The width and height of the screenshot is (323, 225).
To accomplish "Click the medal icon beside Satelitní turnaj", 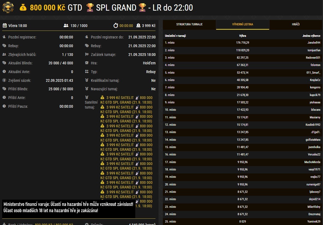I will [x=87, y=97].
